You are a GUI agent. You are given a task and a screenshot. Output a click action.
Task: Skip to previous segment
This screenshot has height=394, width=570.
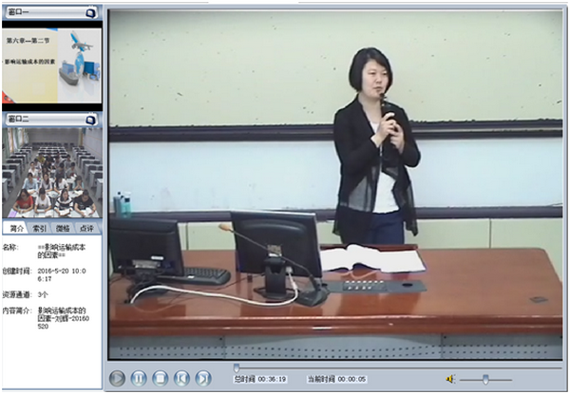tap(182, 378)
